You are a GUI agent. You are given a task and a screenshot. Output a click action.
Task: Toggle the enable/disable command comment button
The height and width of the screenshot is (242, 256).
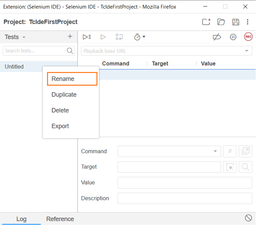coord(230,151)
